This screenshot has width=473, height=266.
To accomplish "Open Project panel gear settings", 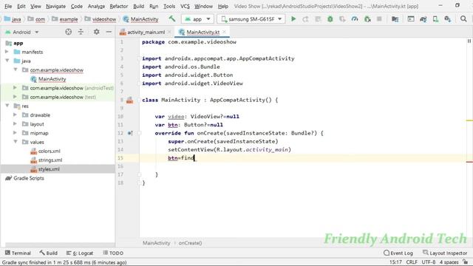I will [97, 32].
